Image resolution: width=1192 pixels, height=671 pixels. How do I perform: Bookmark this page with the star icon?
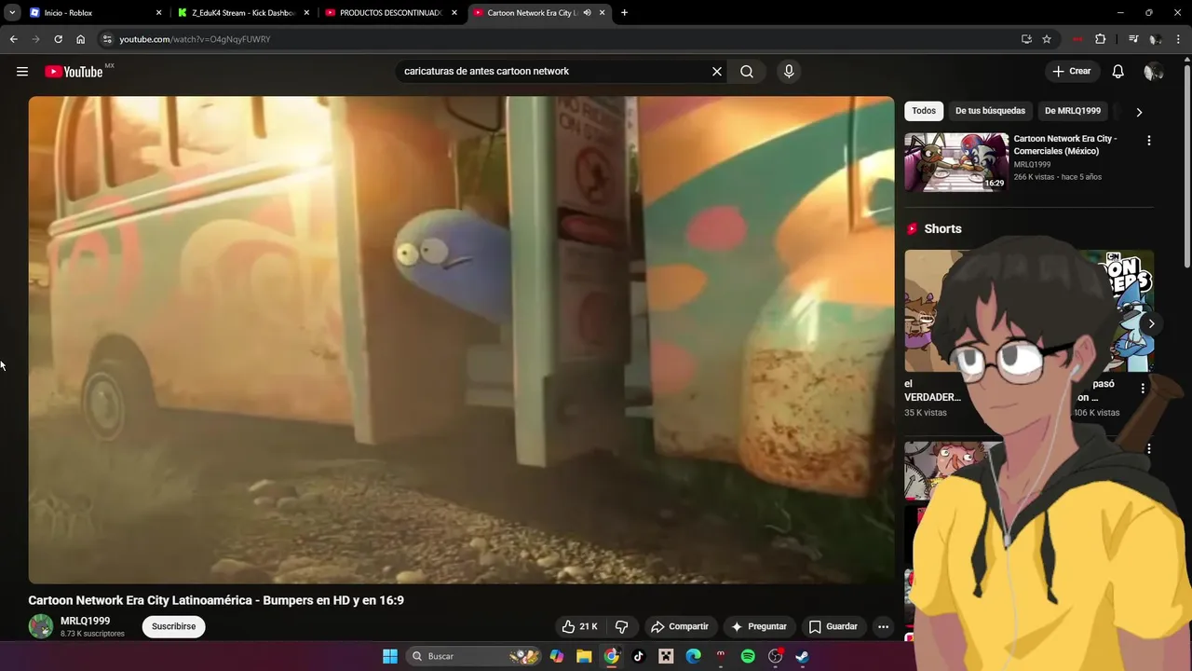(x=1047, y=39)
